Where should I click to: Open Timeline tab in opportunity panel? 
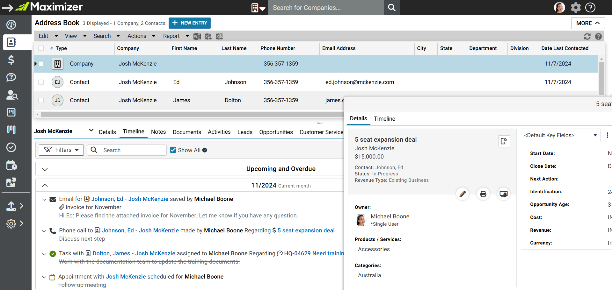click(x=384, y=119)
